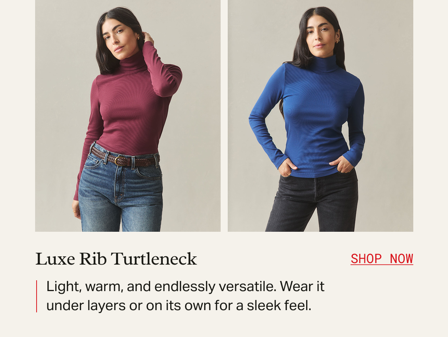The height and width of the screenshot is (337, 448).
Task: Click the gold belt buckle
Action: pyautogui.click(x=121, y=161)
